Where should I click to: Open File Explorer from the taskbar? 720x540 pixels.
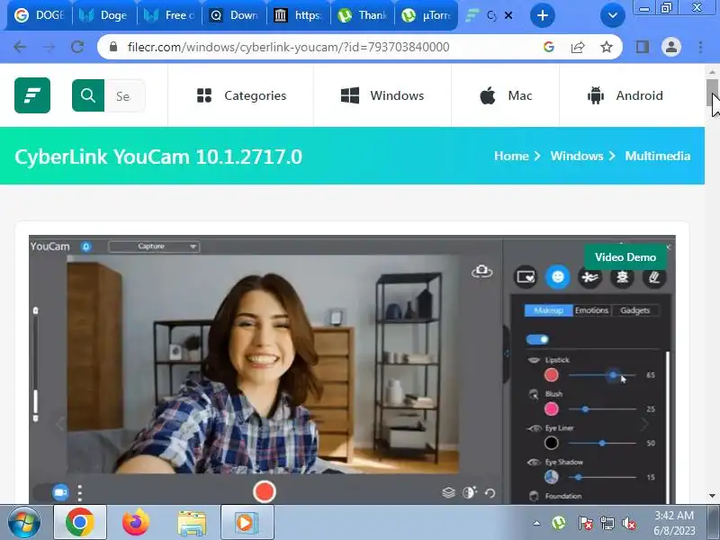click(192, 523)
